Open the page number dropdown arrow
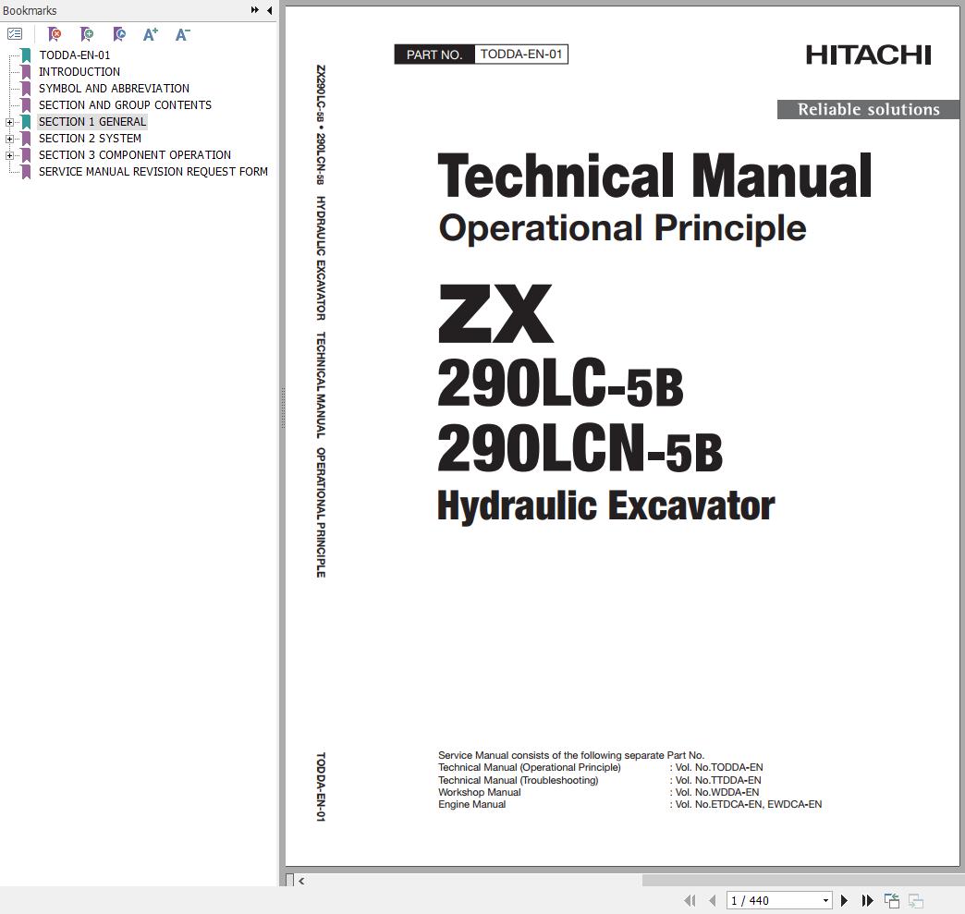This screenshot has width=965, height=914. pos(826,900)
